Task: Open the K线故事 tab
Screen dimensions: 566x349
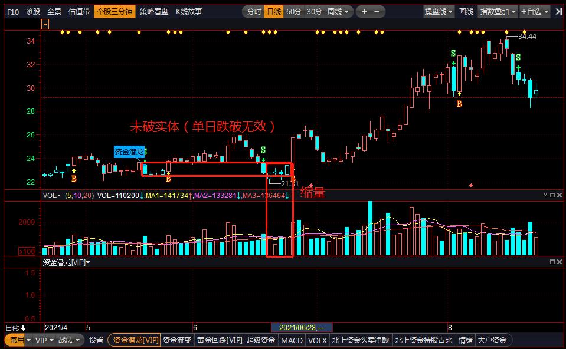Action: [189, 11]
